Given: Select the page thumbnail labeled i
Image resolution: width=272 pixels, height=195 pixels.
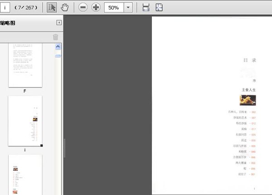Looking at the screenshot, I should click(x=25, y=121).
